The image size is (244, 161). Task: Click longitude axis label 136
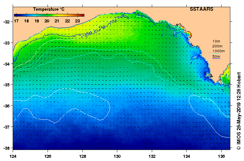(222, 156)
